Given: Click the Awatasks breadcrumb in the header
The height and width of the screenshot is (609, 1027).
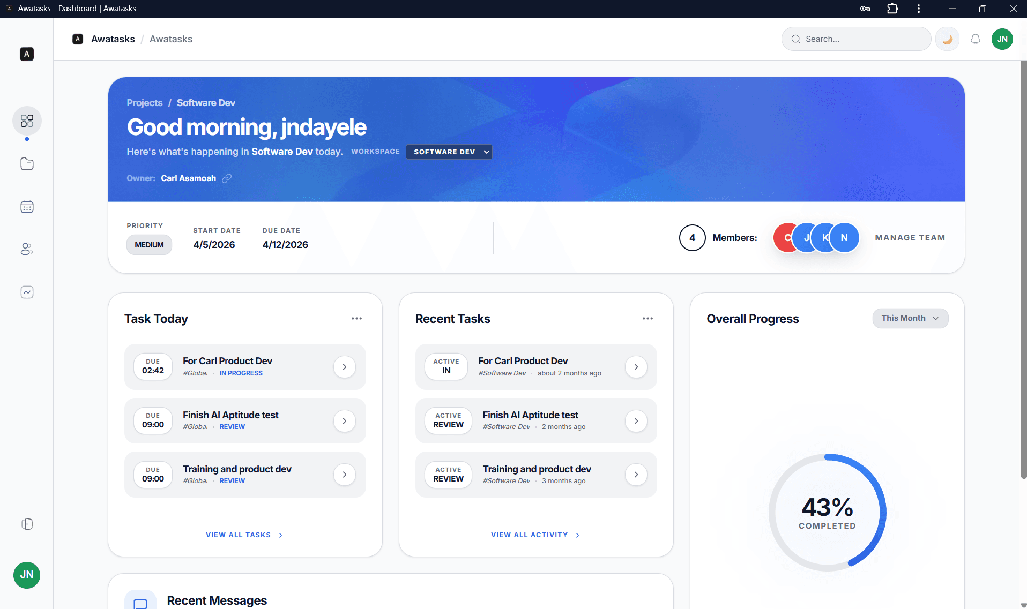Looking at the screenshot, I should tap(113, 39).
